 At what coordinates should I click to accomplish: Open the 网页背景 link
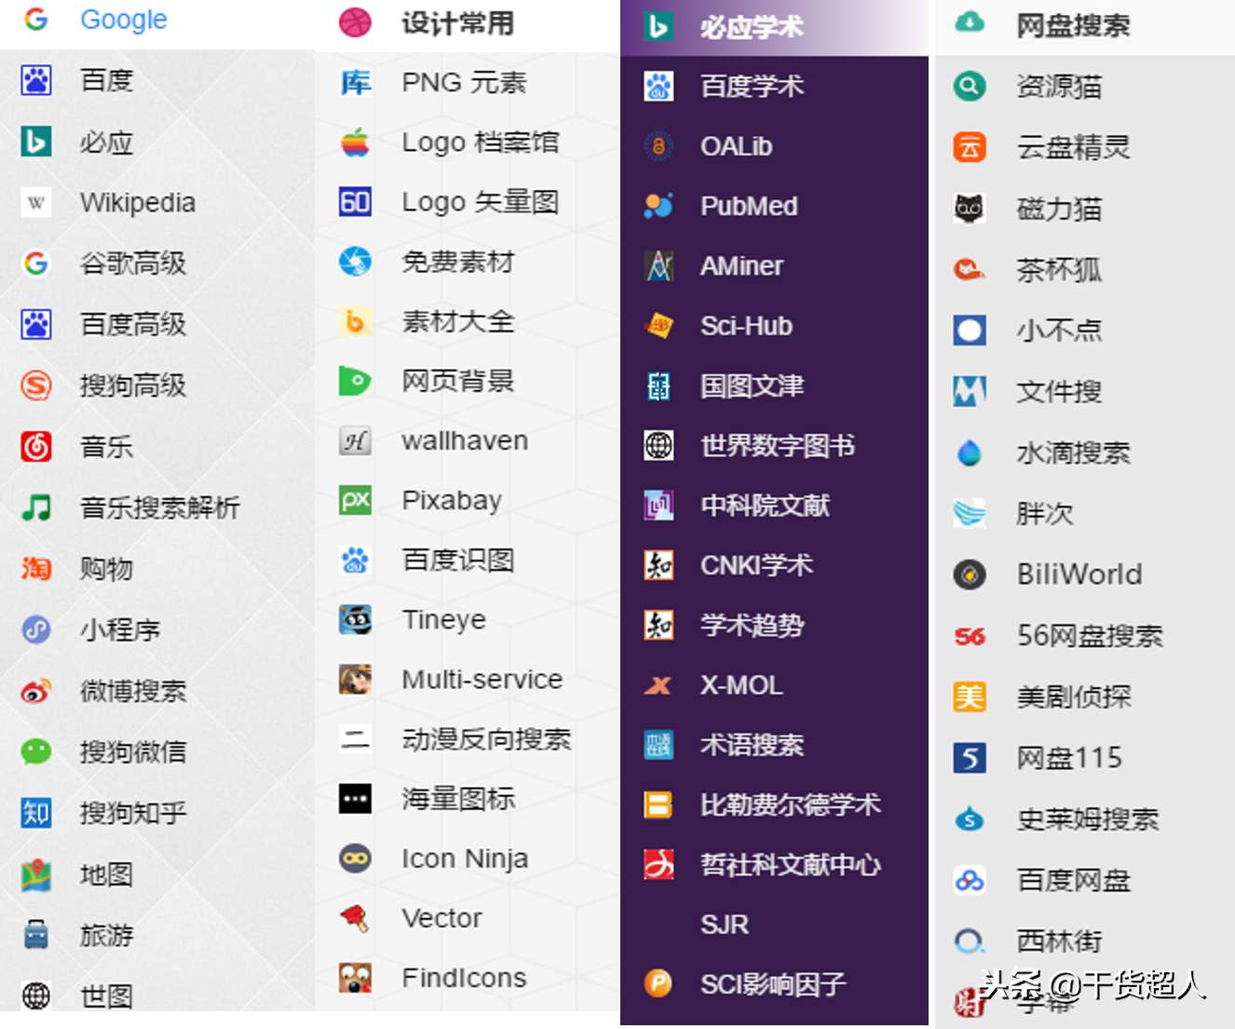457,381
